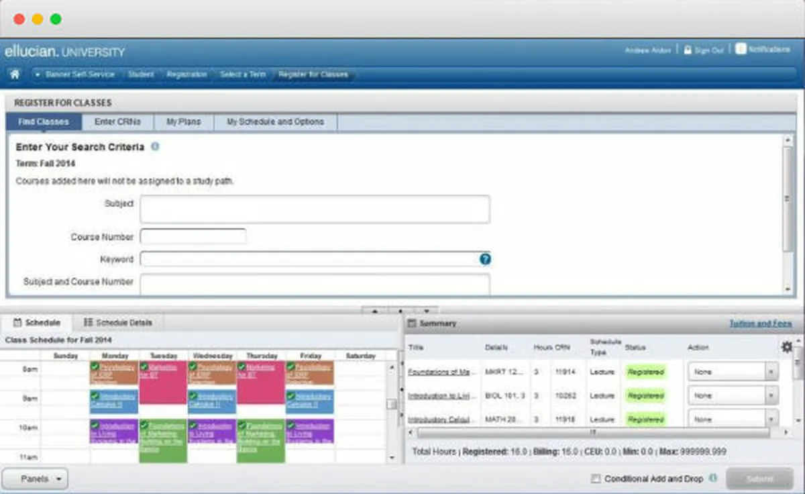The width and height of the screenshot is (805, 494).
Task: Open Tuesday 10am Foundations of Marketing block
Action: (163, 440)
